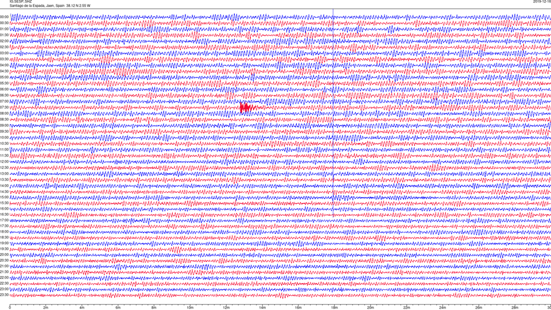The image size is (551, 310).
Task: Select the 13:00 row time label
Action: 4,173
